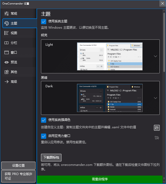Click the 启用亚克力窗口 label text
The image size is (166, 184).
[x=59, y=136]
